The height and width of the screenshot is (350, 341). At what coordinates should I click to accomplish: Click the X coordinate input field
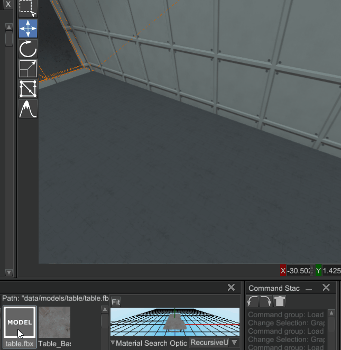[298, 271]
